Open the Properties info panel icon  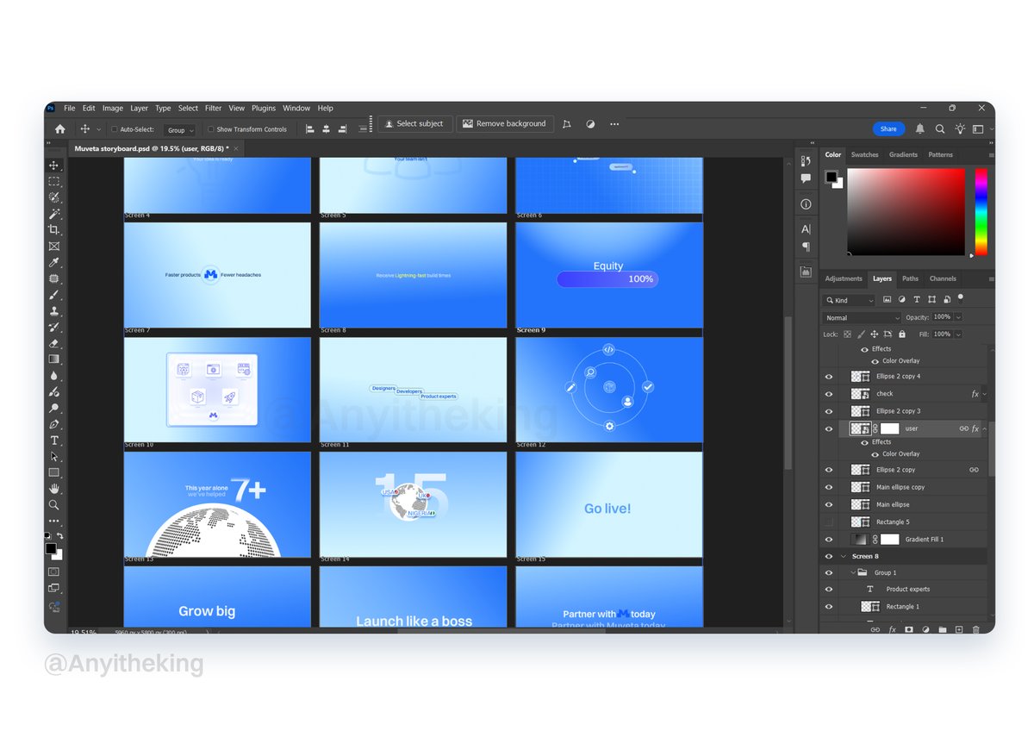[806, 204]
